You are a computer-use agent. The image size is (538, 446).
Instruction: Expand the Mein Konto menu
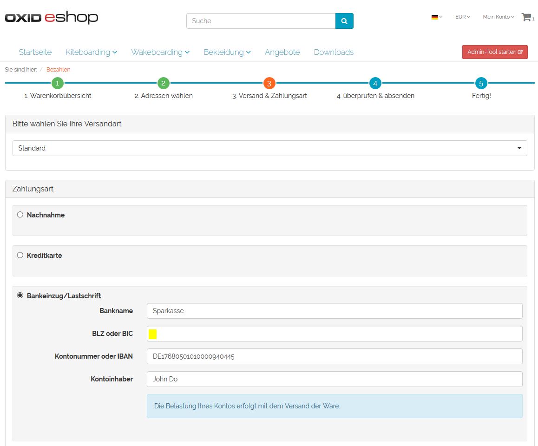click(x=498, y=17)
